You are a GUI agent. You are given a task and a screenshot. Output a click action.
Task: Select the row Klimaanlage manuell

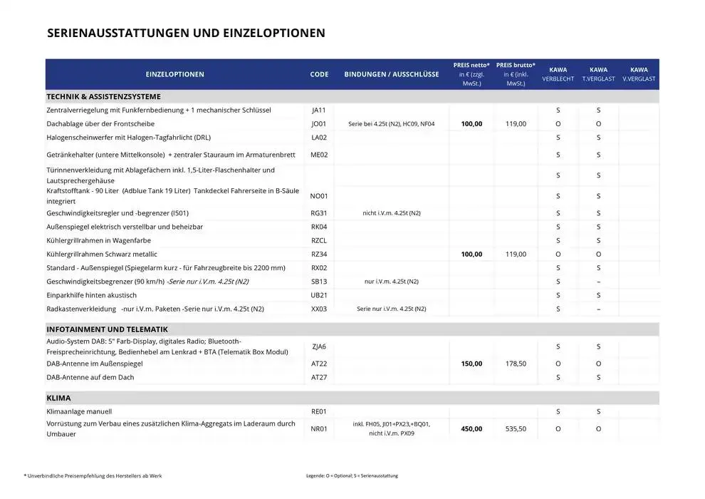pyautogui.click(x=78, y=411)
